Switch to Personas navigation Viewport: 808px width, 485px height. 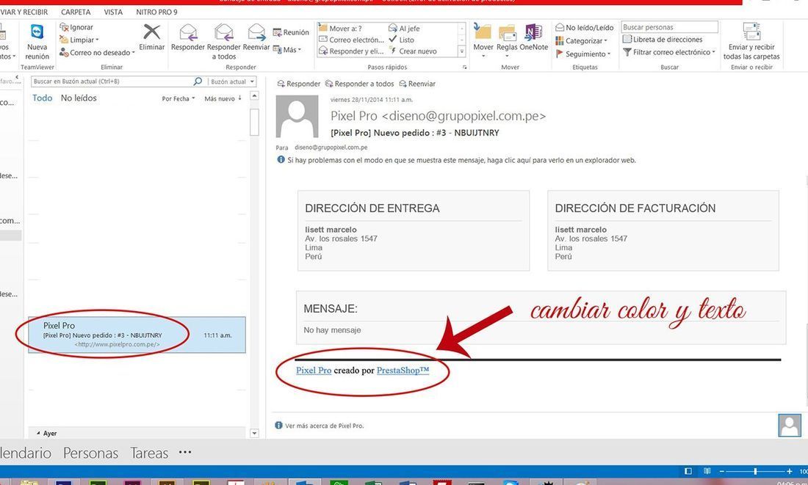(90, 453)
